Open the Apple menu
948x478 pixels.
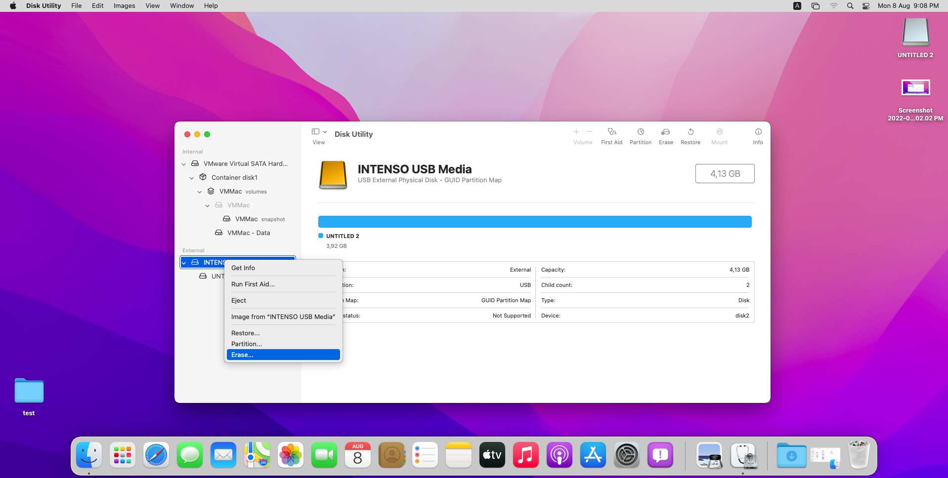[x=13, y=6]
